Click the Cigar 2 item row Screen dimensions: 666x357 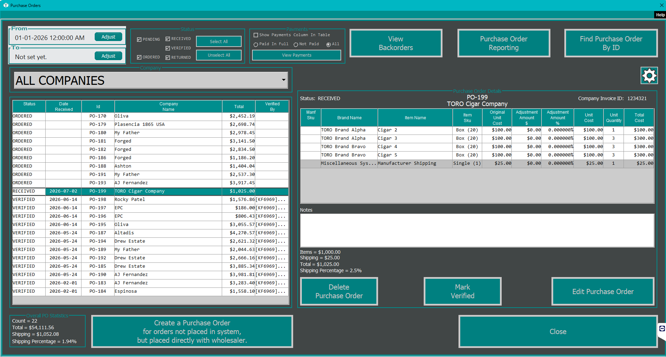477,130
